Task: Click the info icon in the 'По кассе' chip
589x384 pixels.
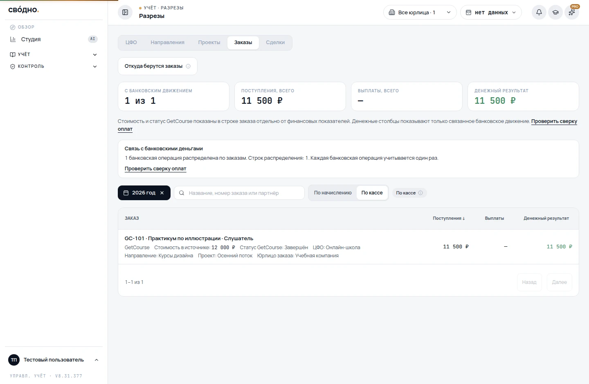Action: (x=420, y=193)
